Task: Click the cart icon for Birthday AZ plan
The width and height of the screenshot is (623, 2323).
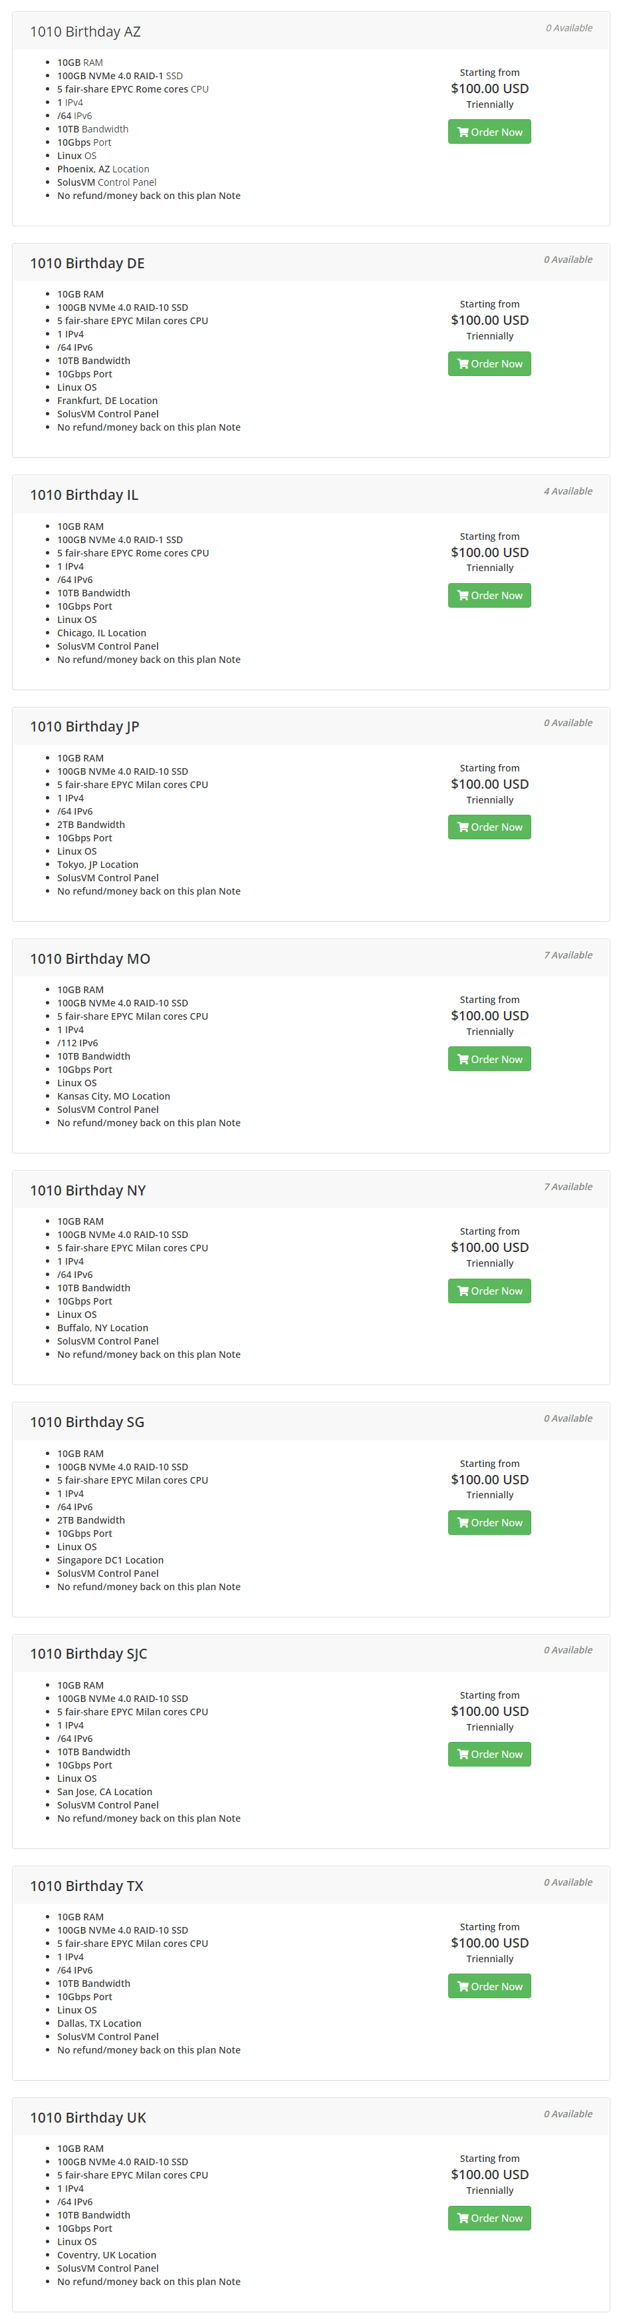Action: (x=463, y=132)
